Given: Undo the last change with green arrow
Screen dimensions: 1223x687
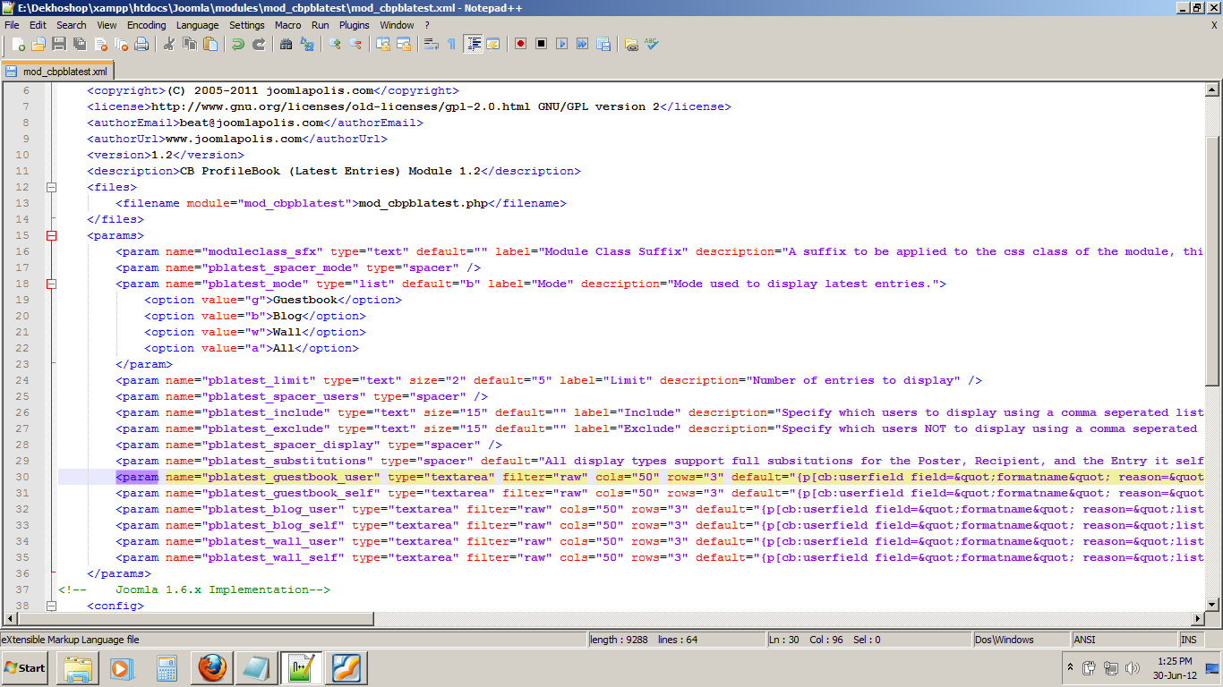Looking at the screenshot, I should 238,44.
